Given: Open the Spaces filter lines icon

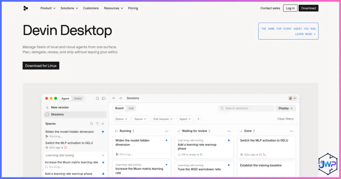Looking at the screenshot, I should coord(97,124).
